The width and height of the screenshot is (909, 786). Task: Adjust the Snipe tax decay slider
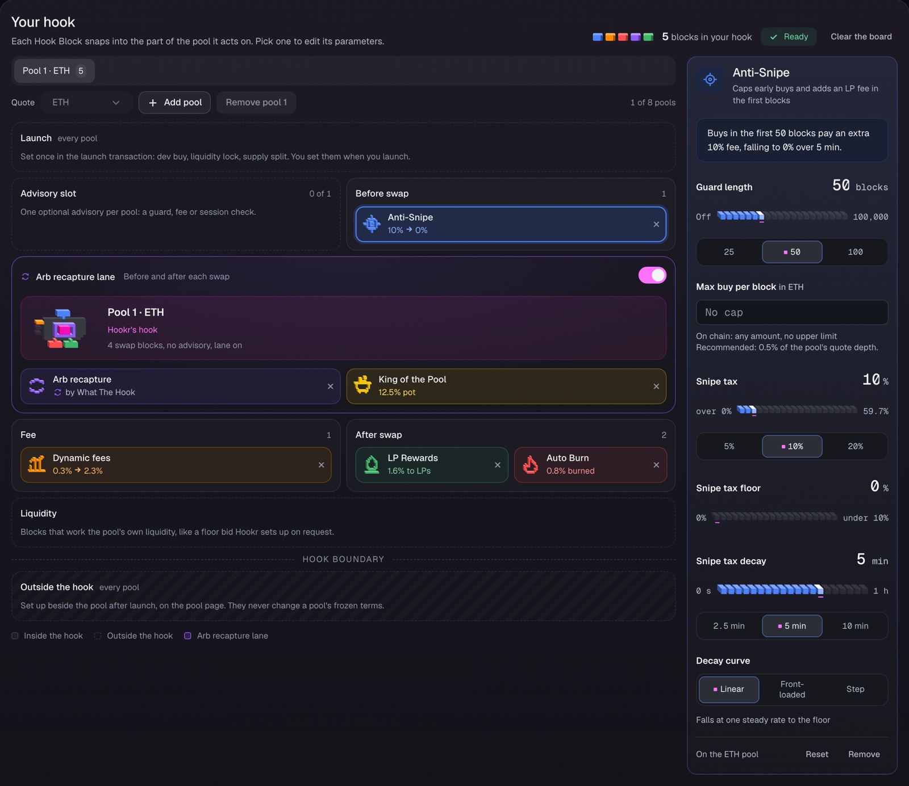tap(793, 590)
